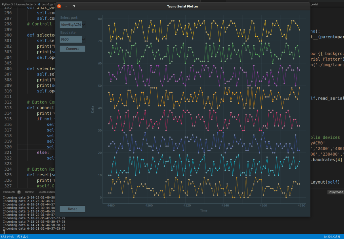The height and width of the screenshot is (239, 344).
Task: Maximize the Tauno Serial Plotter window
Action: [x=74, y=6]
